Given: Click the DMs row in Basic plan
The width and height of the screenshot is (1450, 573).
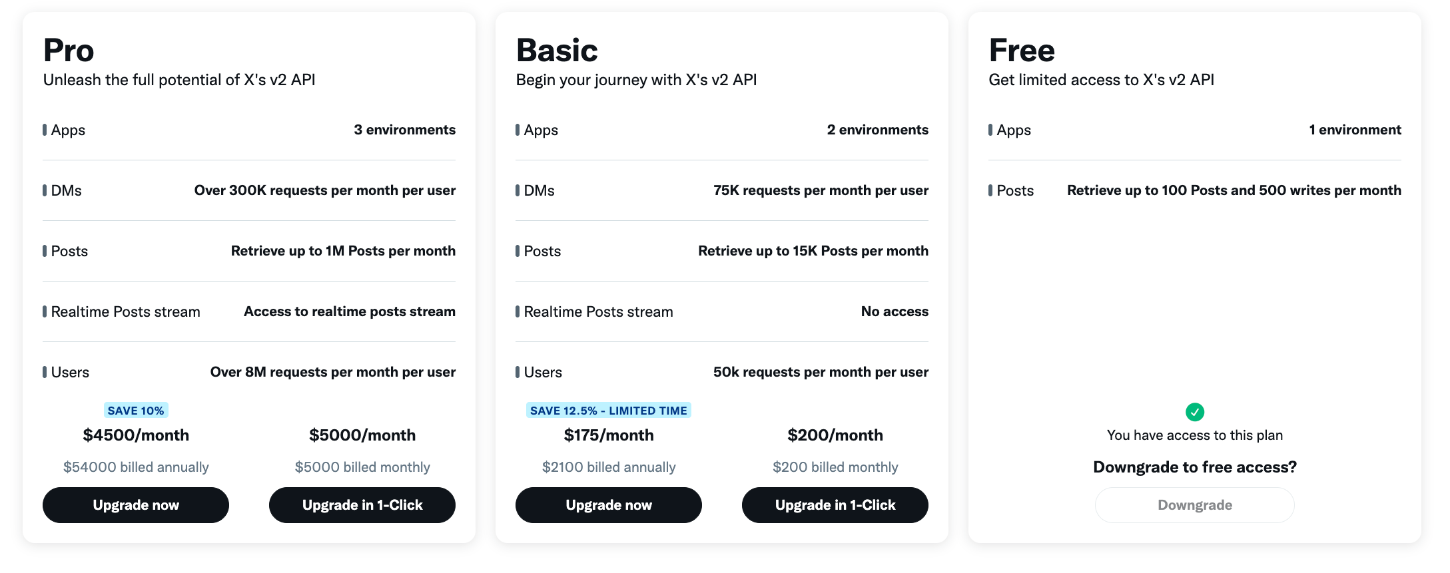Looking at the screenshot, I should (x=722, y=190).
